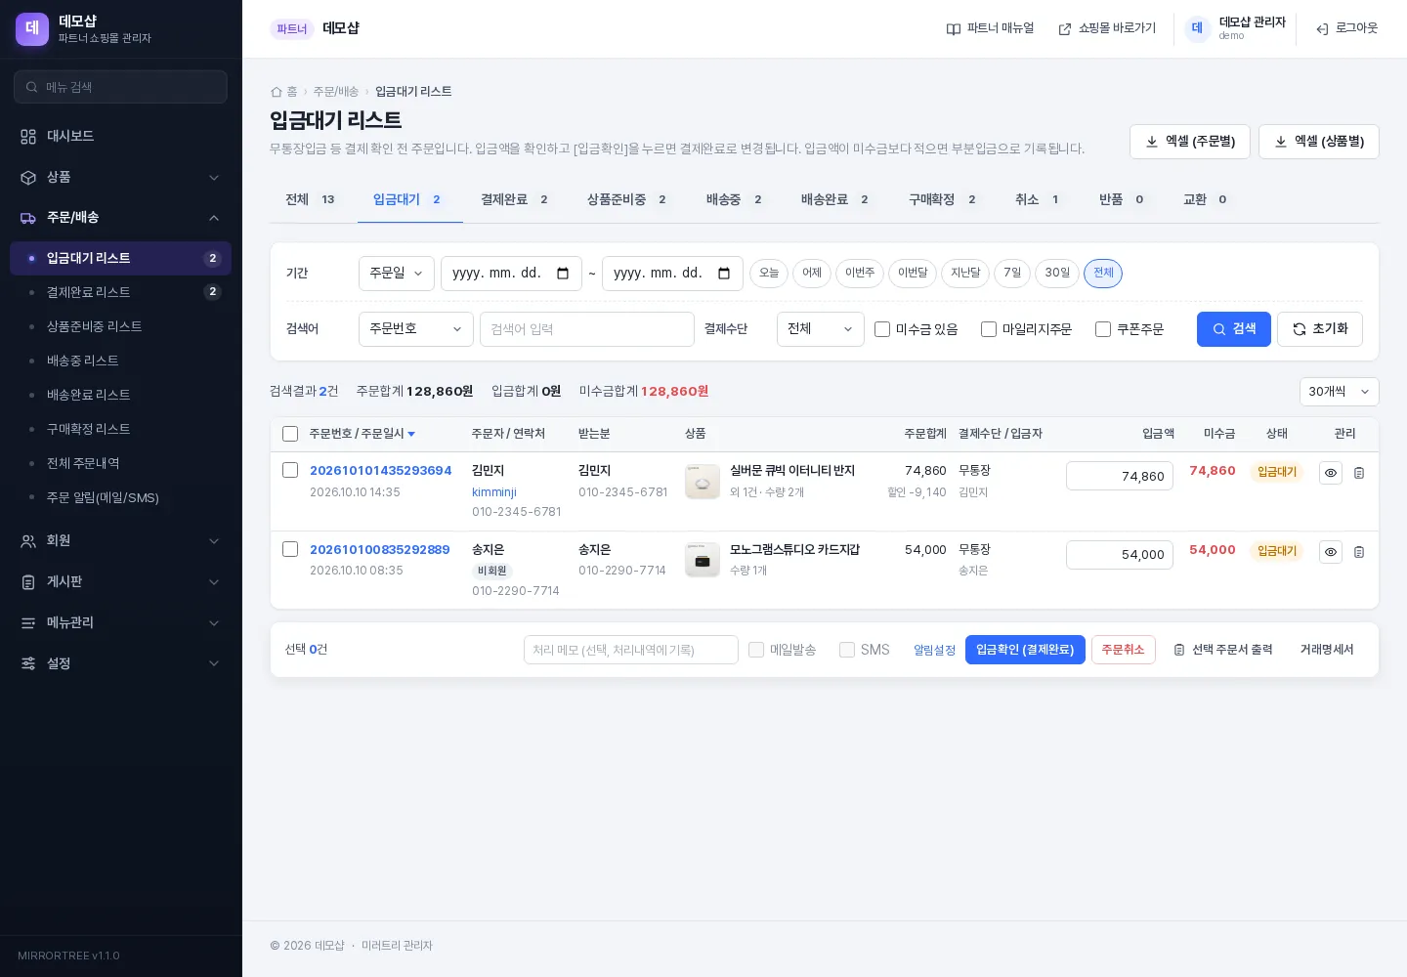
Task: Click the 데모샵 관리자 avatar icon
Action: pos(1197,29)
